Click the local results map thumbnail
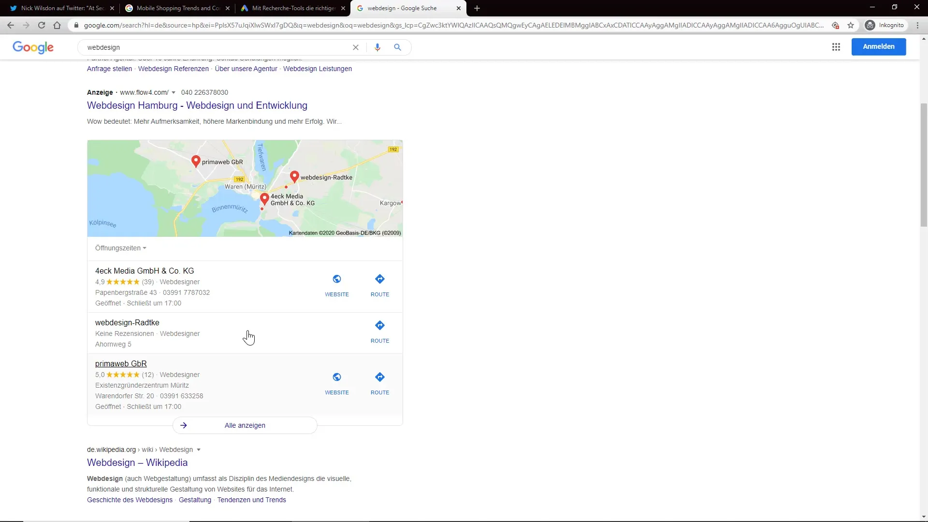The image size is (928, 522). coord(245,188)
